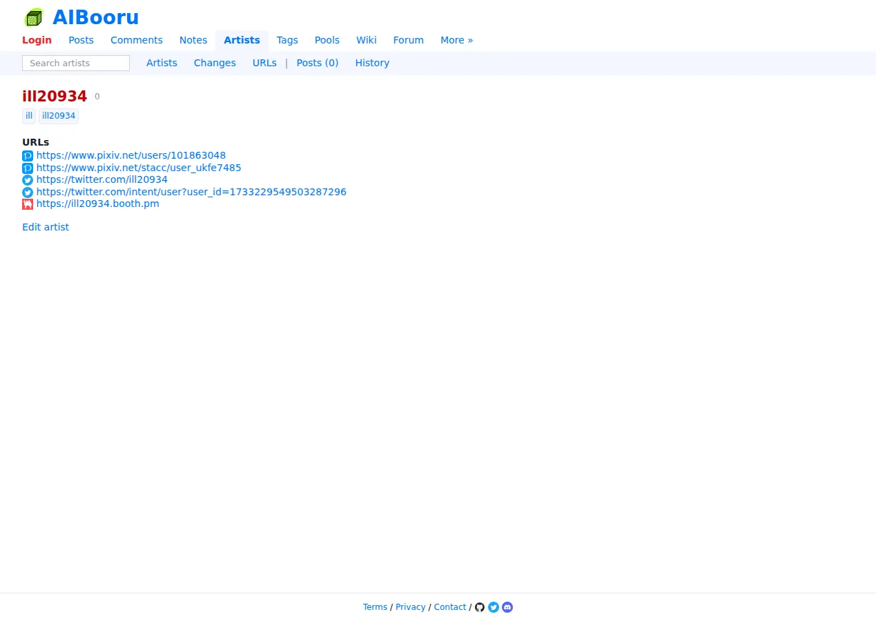
Task: Click the Pixiv icon beside users/101863048 URL
Action: click(28, 156)
